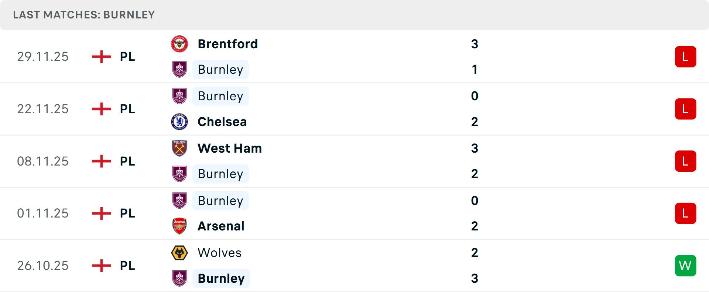Click the green W badge for Wolves match
The width and height of the screenshot is (709, 292).
[x=685, y=265]
